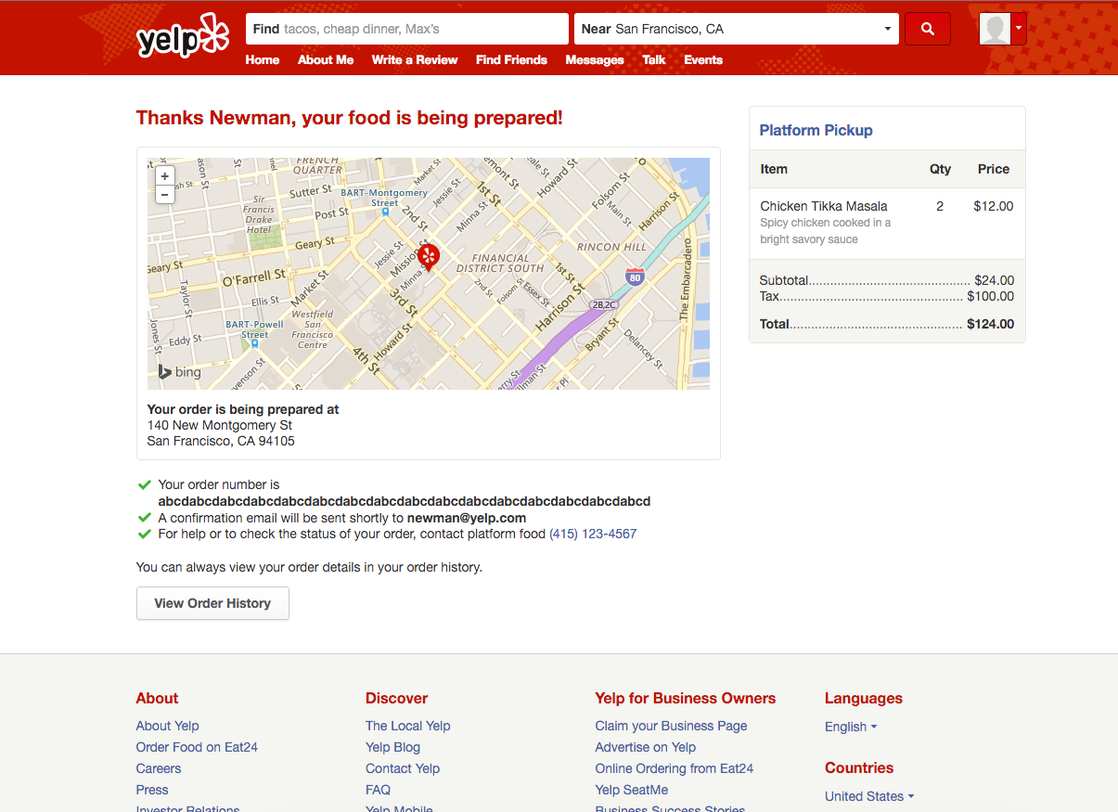The height and width of the screenshot is (812, 1118).
Task: Open the Near location dropdown arrow
Action: pos(888,29)
